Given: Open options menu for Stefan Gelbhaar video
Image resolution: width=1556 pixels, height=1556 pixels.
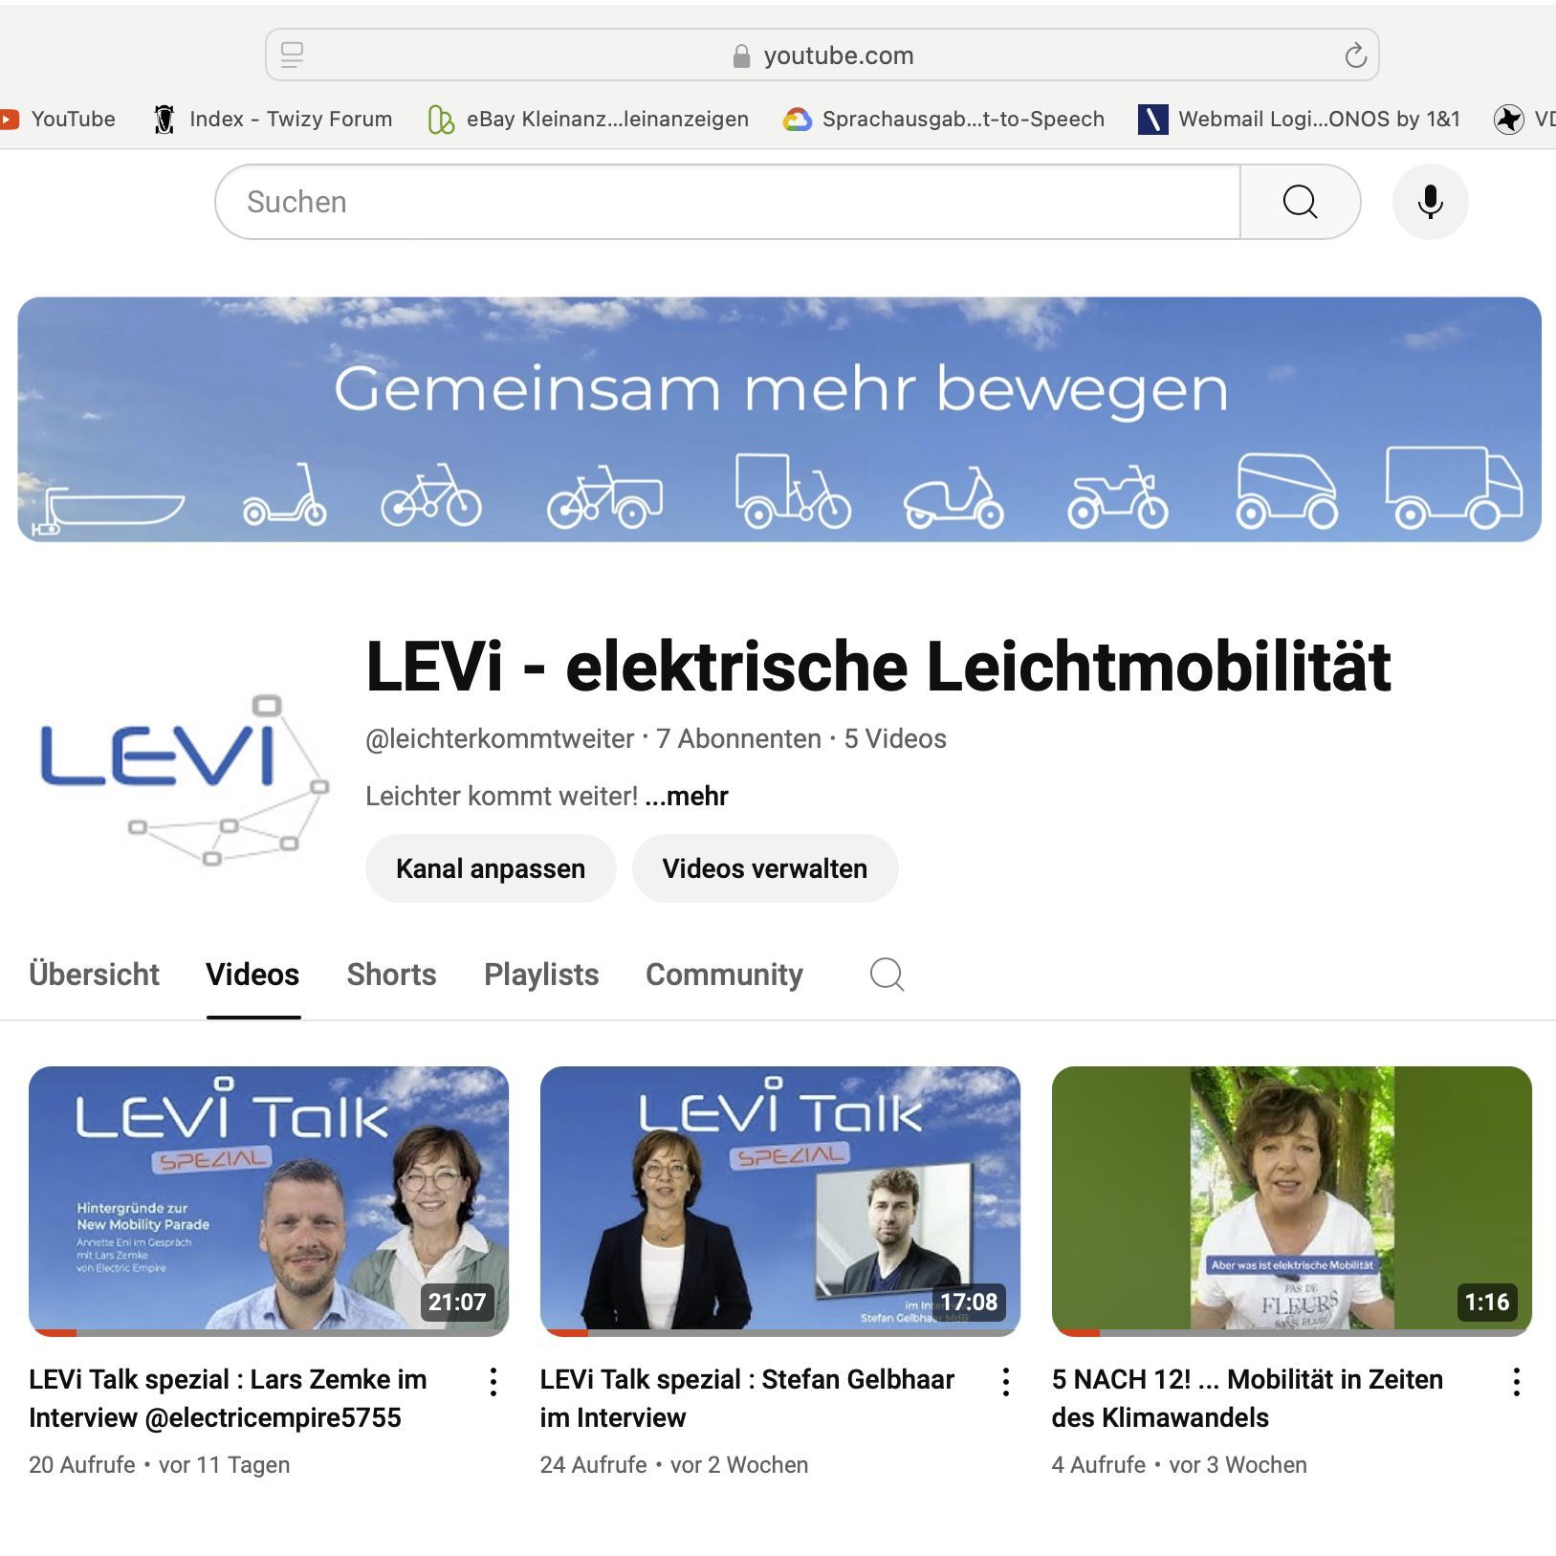Looking at the screenshot, I should (1005, 1382).
